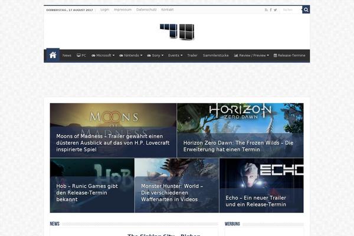The height and width of the screenshot is (236, 354).
Task: Open Release-Termine in the navigation bar
Action: (x=290, y=55)
